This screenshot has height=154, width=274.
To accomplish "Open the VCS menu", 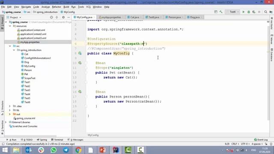I will pyautogui.click(x=88, y=7).
